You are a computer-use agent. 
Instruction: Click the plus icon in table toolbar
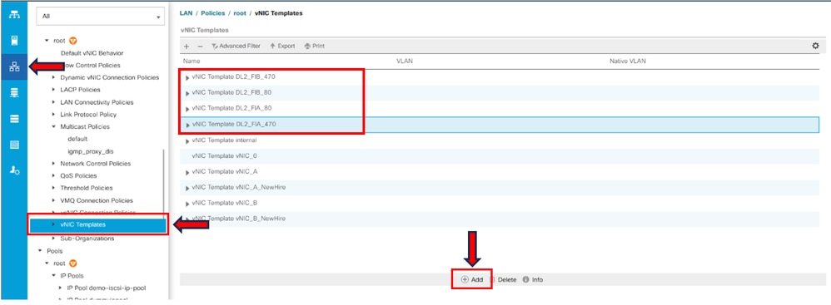point(187,47)
